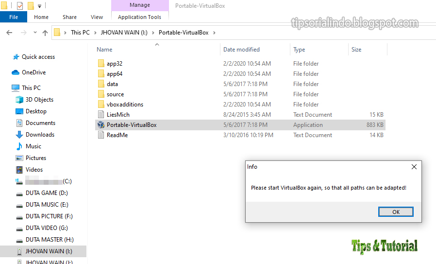Click JHOVAN WAIN (I:) in address bar
Screen dimensions: 436x264
click(x=124, y=33)
